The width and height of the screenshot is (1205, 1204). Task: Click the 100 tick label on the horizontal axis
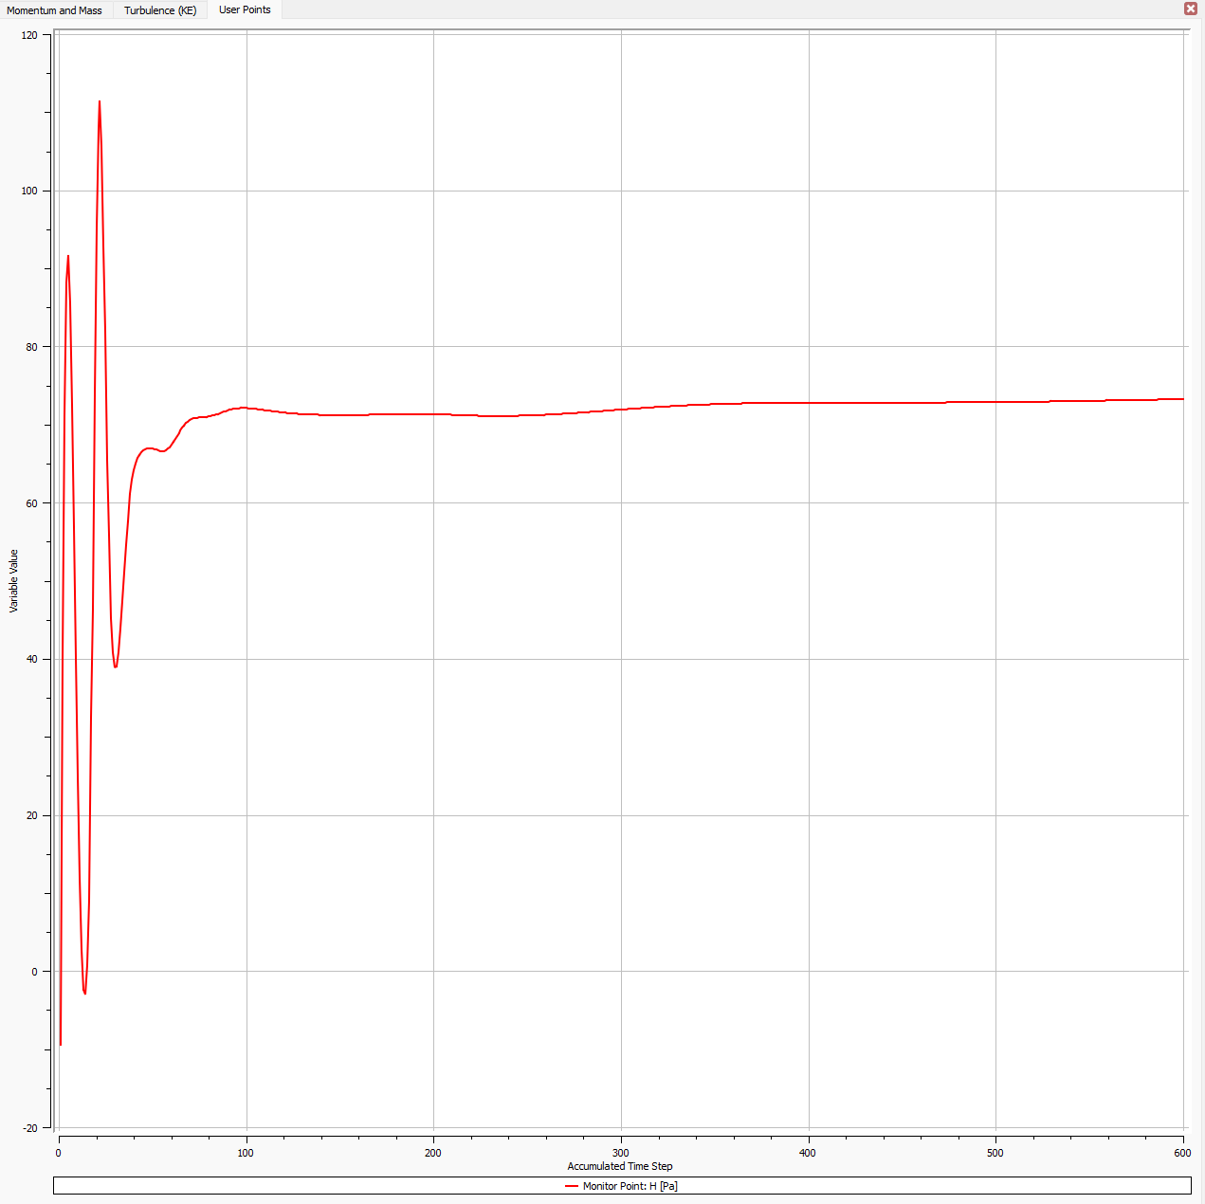point(246,1153)
